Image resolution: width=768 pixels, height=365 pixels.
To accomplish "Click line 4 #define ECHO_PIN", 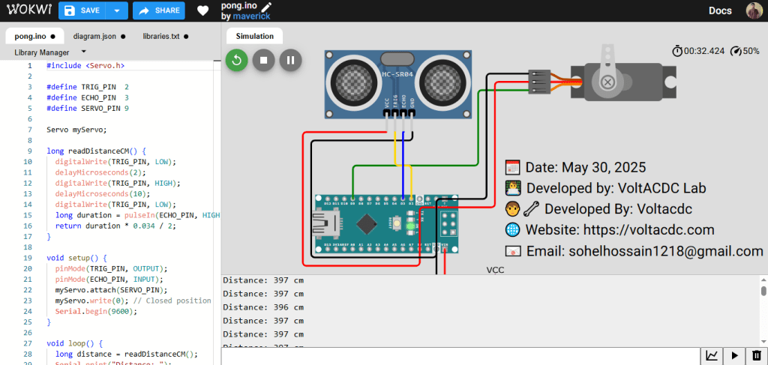I will (x=88, y=98).
